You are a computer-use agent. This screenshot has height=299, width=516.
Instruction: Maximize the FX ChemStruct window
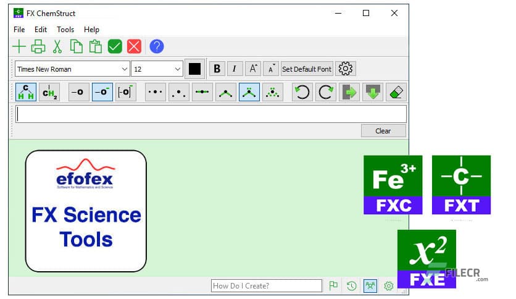(x=366, y=13)
